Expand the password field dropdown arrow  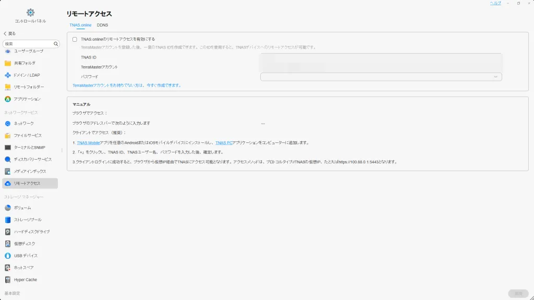coord(495,77)
